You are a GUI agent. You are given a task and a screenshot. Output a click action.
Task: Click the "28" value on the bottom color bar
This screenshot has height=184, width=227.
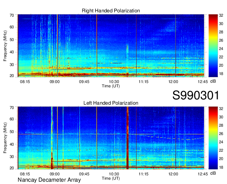coord(221,125)
